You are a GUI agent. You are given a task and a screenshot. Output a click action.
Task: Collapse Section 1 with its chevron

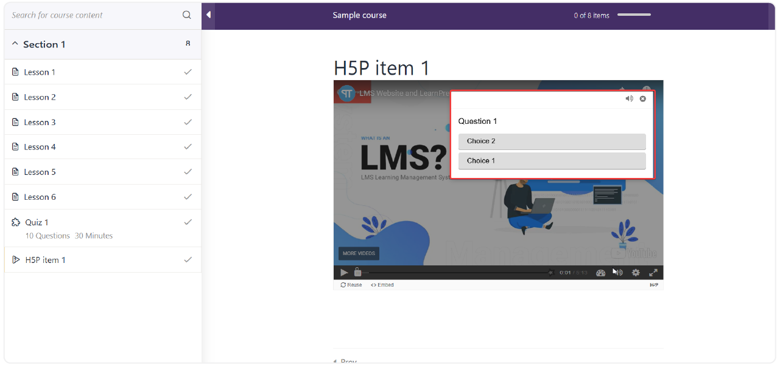15,44
